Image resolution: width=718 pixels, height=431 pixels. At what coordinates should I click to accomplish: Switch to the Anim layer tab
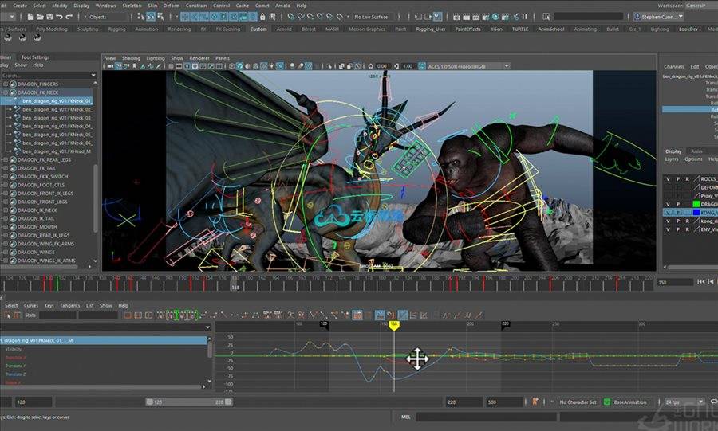tap(696, 151)
